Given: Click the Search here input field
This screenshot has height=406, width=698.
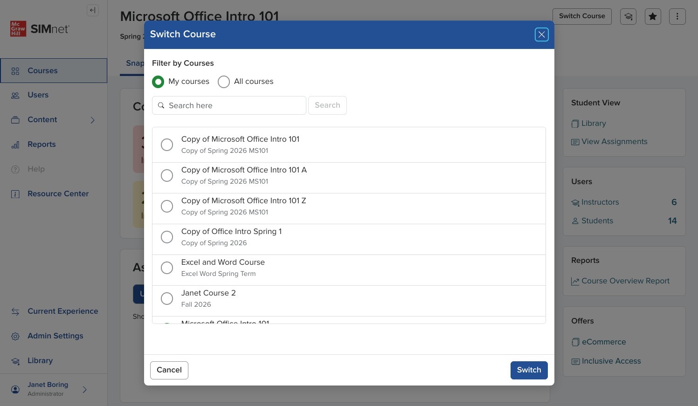Looking at the screenshot, I should [x=229, y=105].
